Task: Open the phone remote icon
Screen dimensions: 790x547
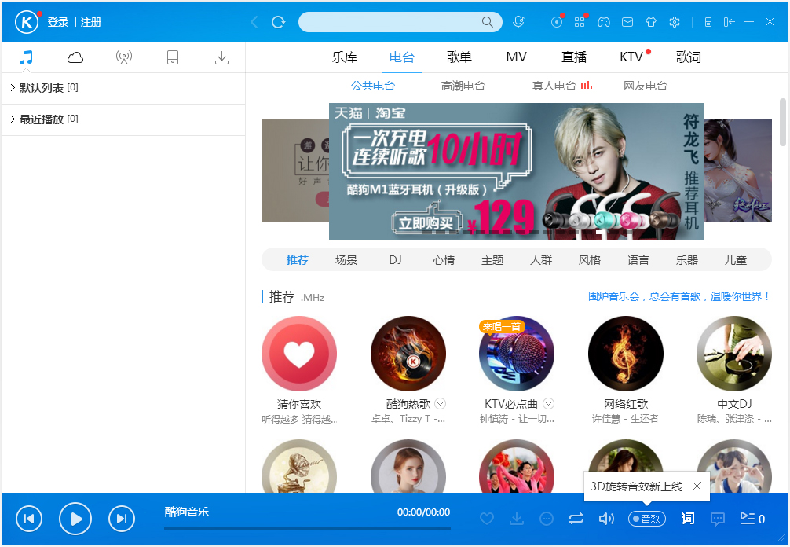Action: point(708,22)
